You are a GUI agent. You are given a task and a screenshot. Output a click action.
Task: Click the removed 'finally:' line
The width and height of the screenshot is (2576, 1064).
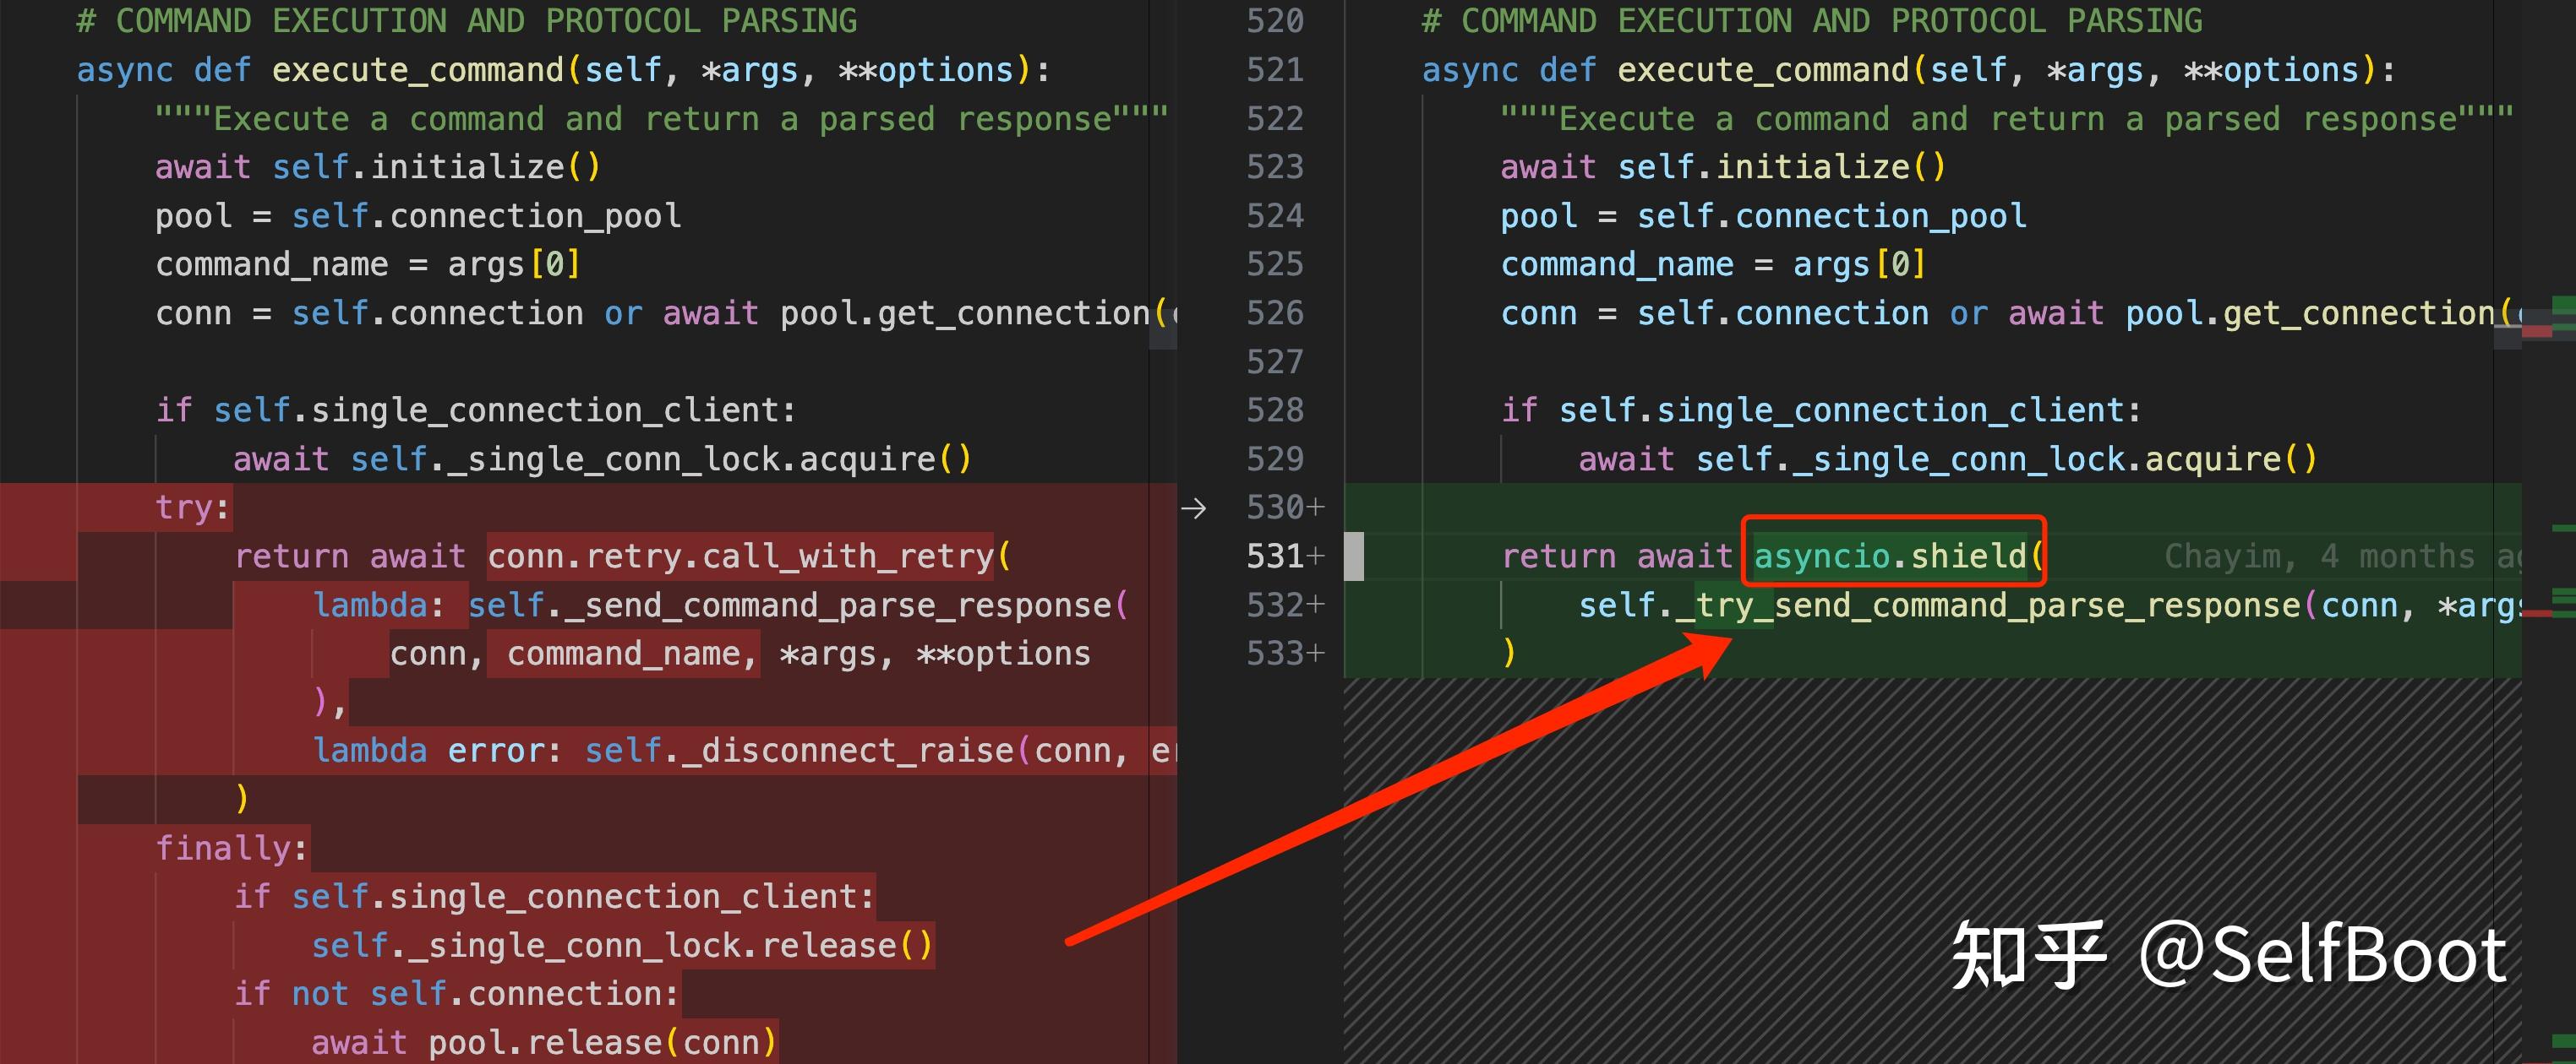pyautogui.click(x=231, y=848)
